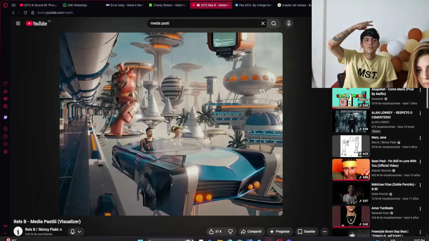Go to the YouTube home logo
Screen dimensions: 429x241
pyautogui.click(x=37, y=23)
